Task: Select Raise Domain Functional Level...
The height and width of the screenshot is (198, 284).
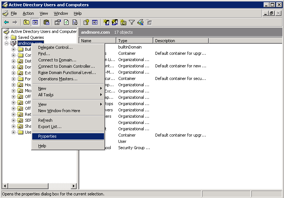Action: [x=68, y=73]
